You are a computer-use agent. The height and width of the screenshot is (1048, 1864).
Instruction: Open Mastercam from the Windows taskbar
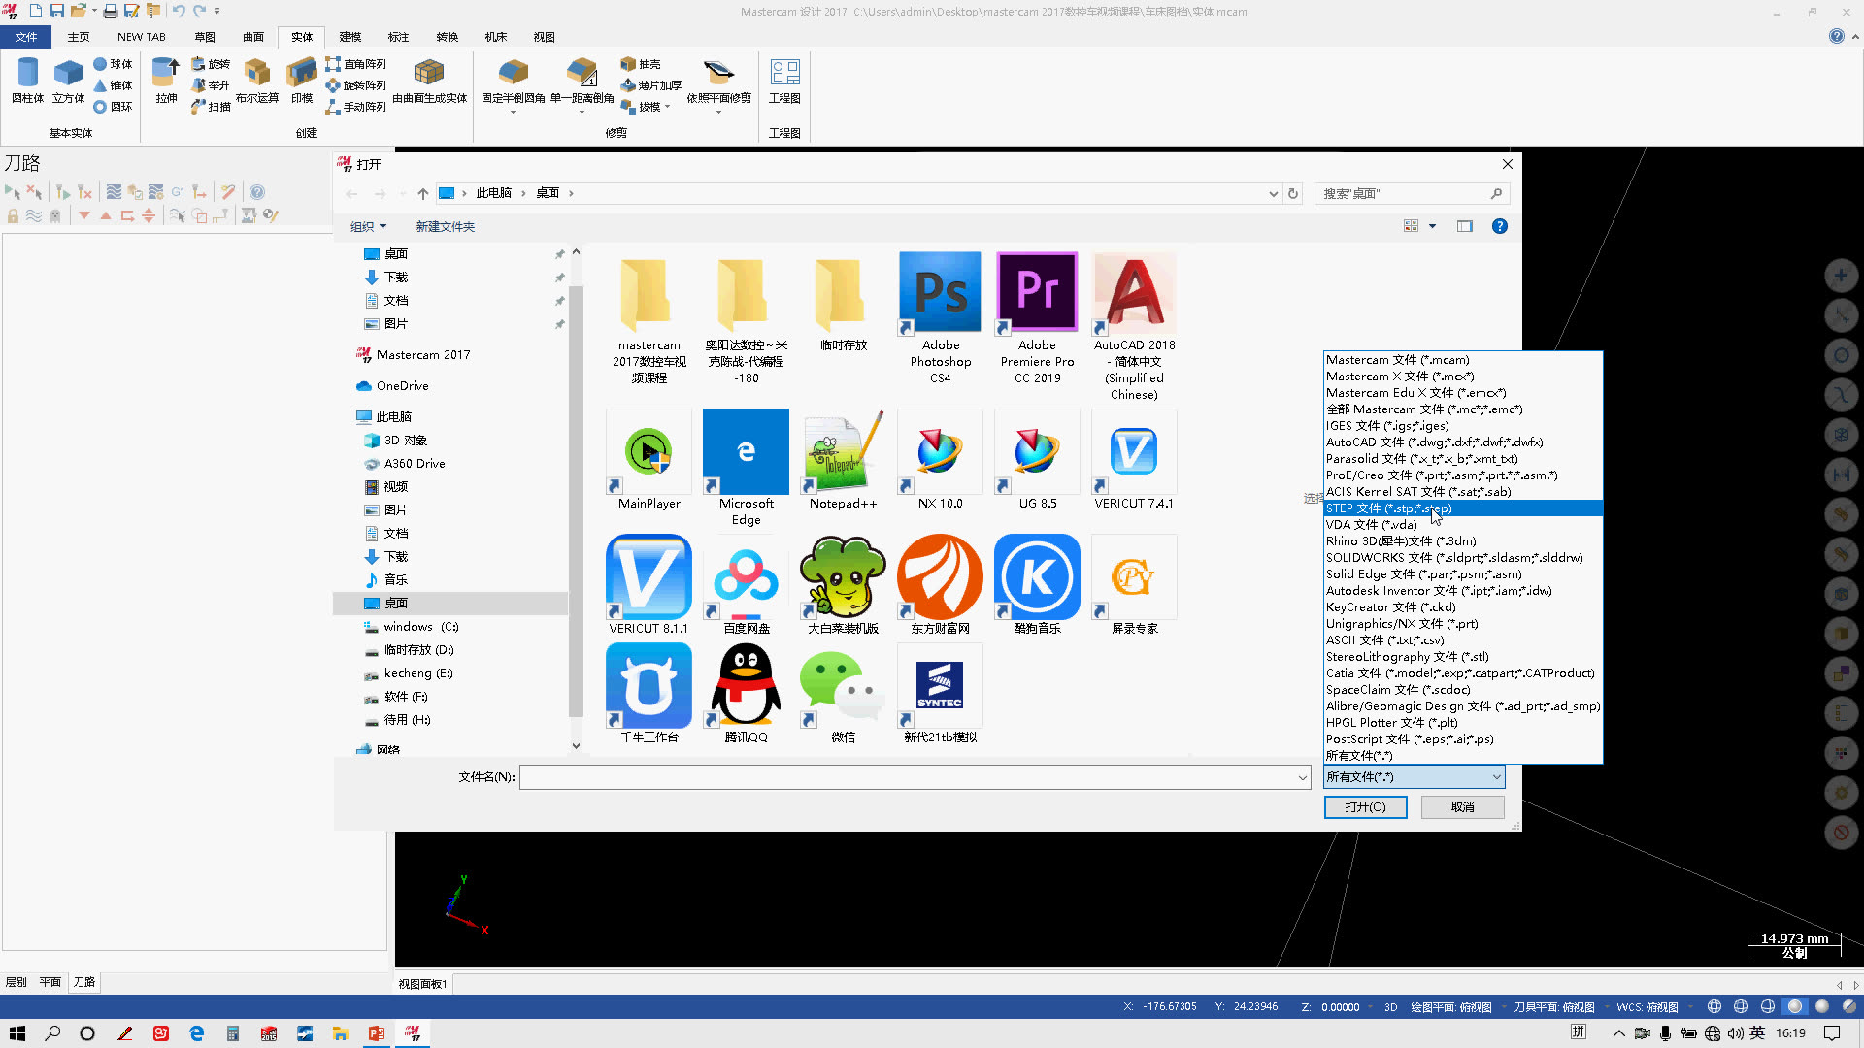click(413, 1033)
